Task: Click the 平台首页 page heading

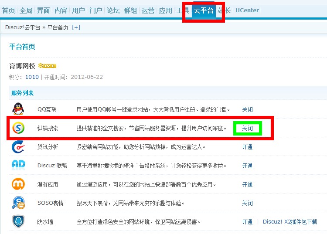Action: click(22, 47)
